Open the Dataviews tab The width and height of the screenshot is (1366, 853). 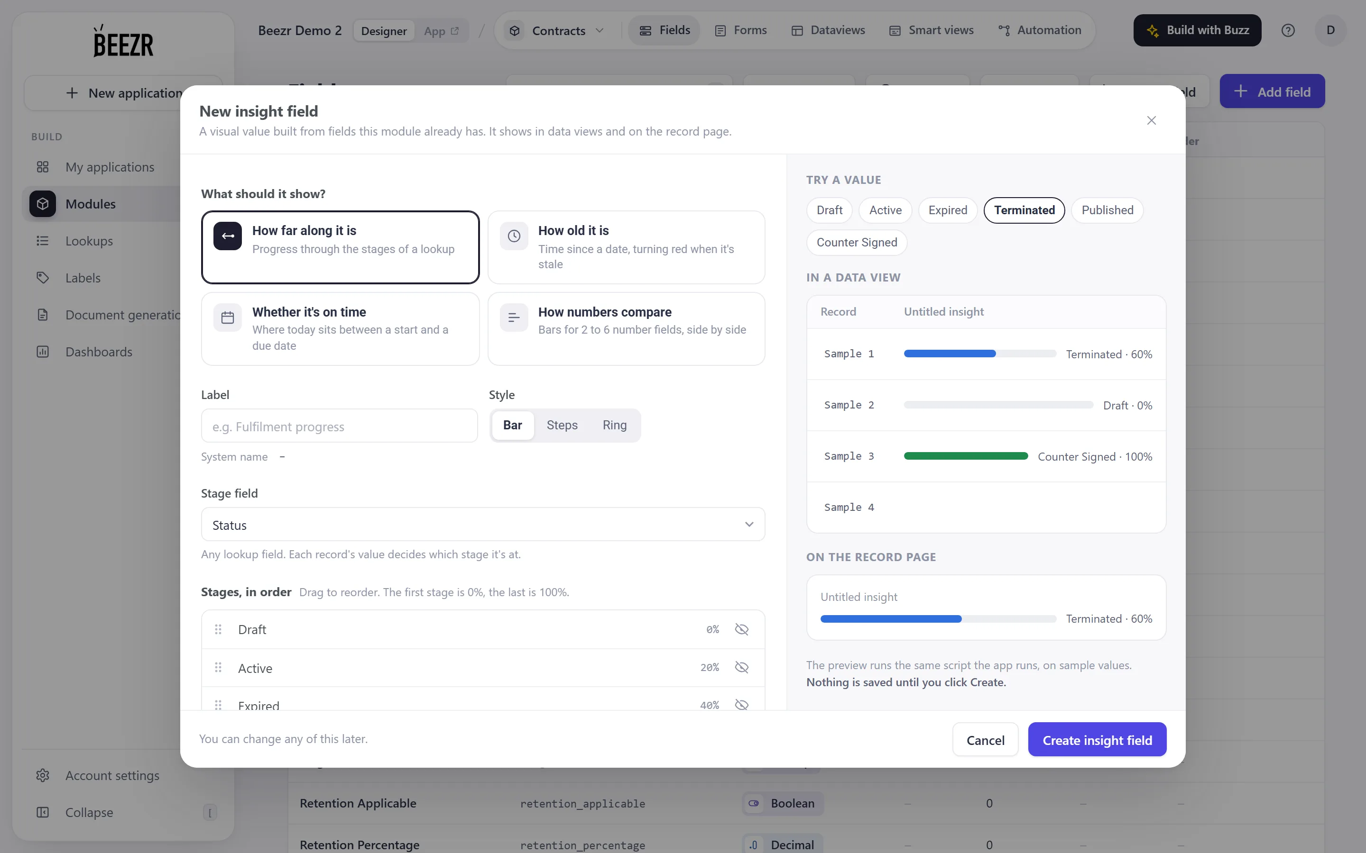point(828,30)
